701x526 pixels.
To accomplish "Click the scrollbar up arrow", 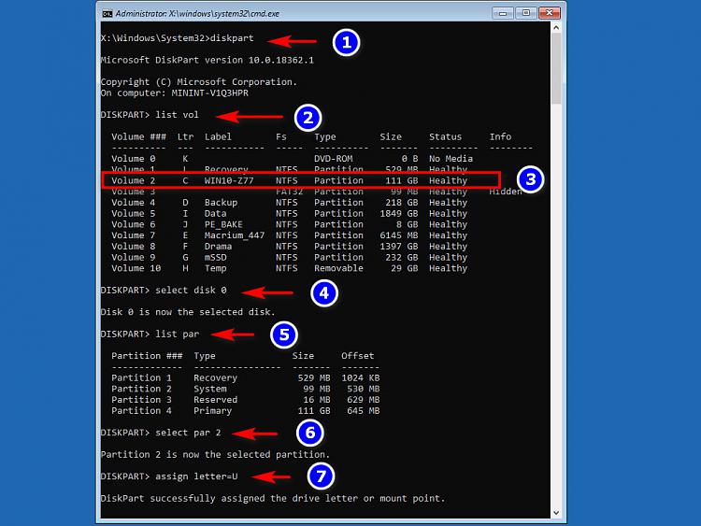I will (x=556, y=27).
